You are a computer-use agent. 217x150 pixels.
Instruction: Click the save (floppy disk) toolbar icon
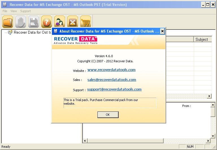tap(34, 22)
